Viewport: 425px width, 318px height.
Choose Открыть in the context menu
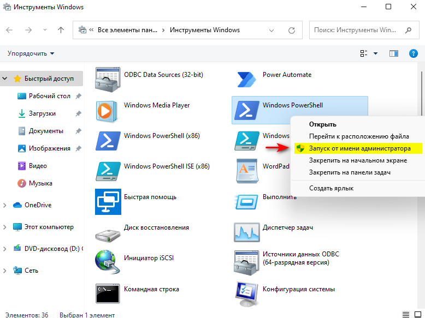point(323,124)
